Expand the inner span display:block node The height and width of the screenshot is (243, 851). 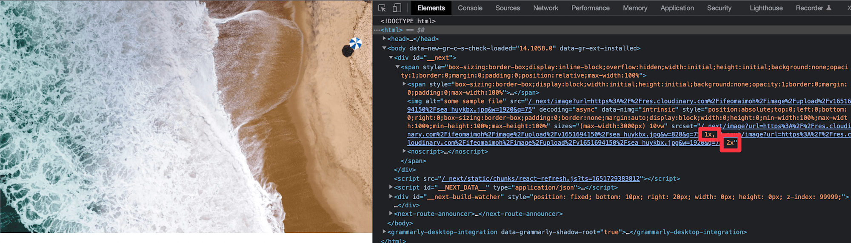click(x=404, y=84)
